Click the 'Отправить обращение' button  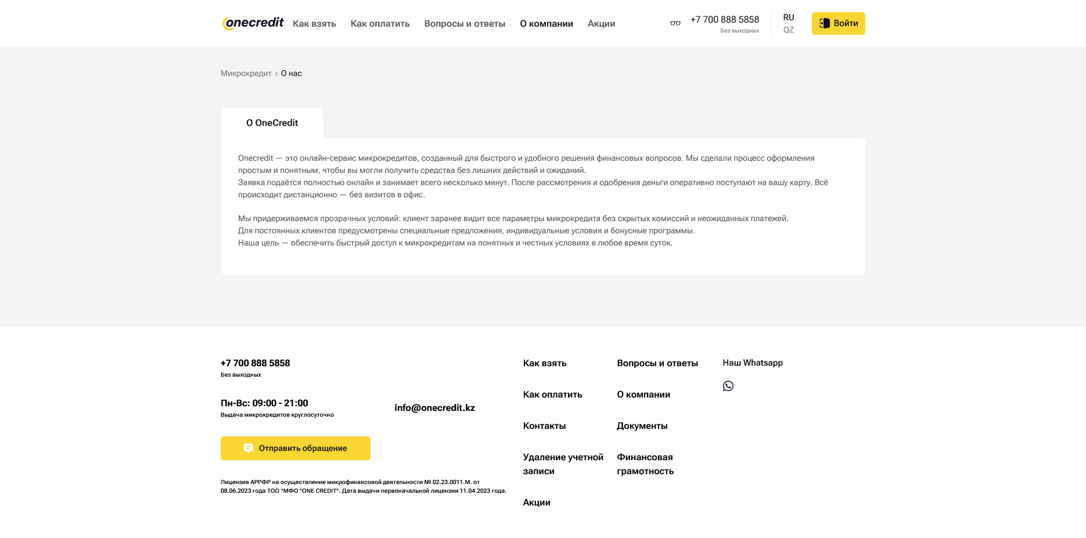(x=296, y=448)
